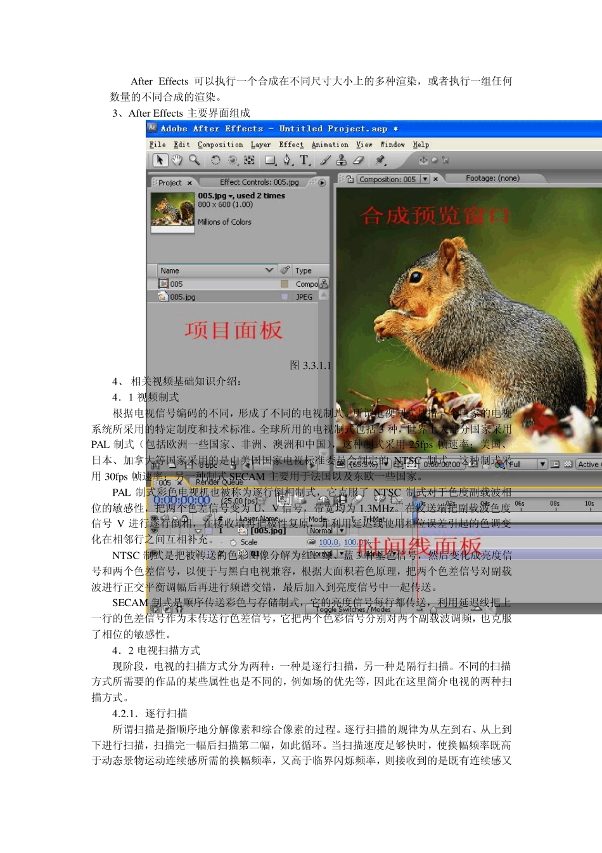The height and width of the screenshot is (853, 602).
Task: Click the timeline current time 0;00;00;00 display
Action: click(x=182, y=500)
